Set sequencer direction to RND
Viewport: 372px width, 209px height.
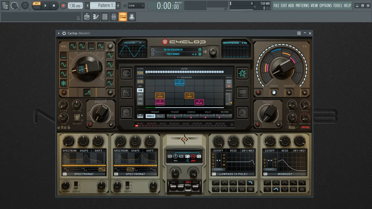coord(140,103)
